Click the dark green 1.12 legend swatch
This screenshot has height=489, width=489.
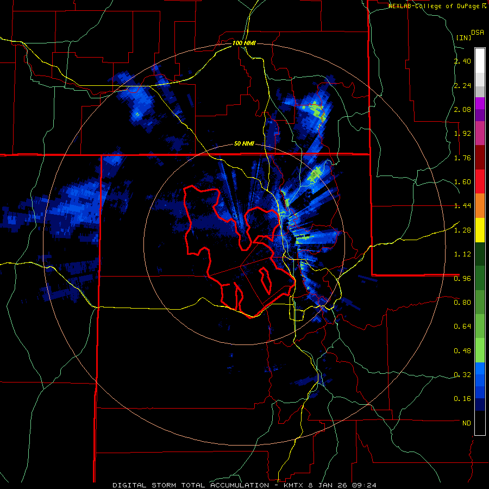(480, 254)
